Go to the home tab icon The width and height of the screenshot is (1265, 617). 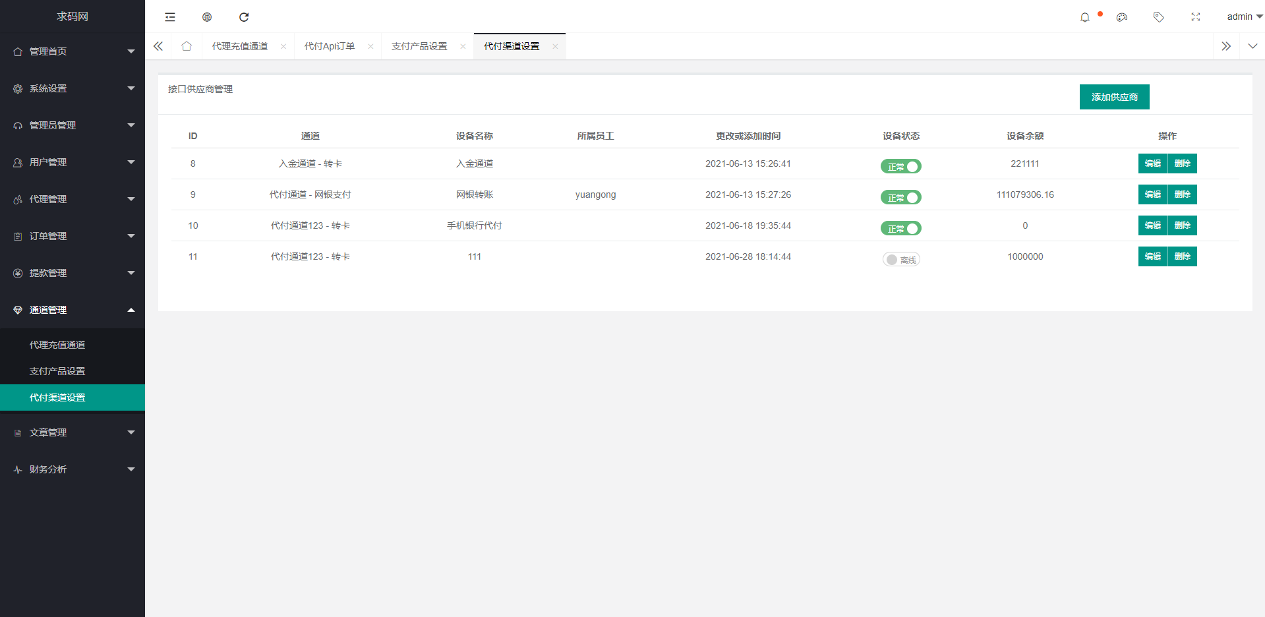(x=187, y=46)
